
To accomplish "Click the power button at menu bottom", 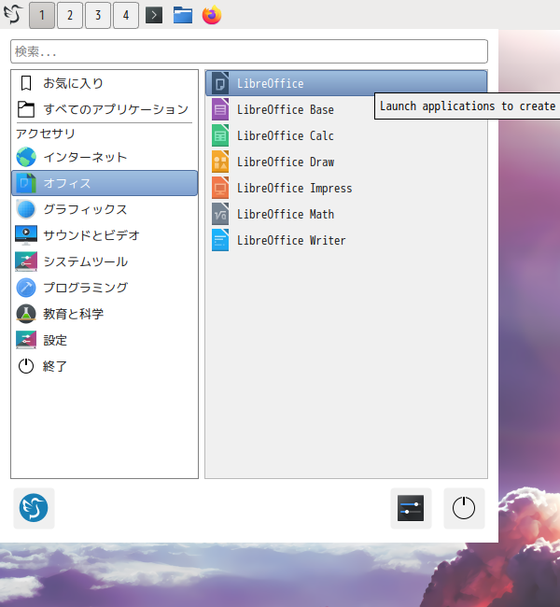I will tap(464, 508).
